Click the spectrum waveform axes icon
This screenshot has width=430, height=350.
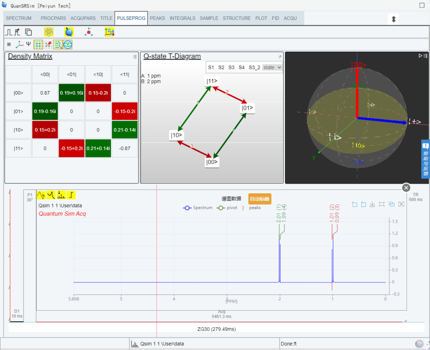click(x=109, y=32)
